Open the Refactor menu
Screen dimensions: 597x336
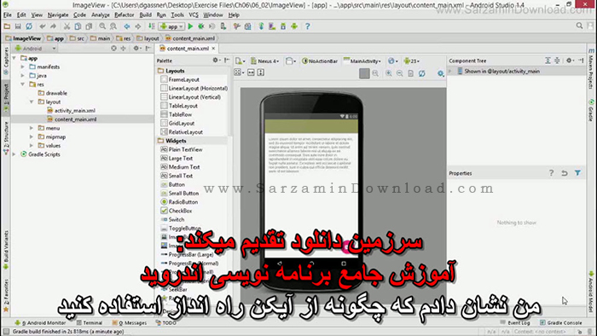coord(125,14)
